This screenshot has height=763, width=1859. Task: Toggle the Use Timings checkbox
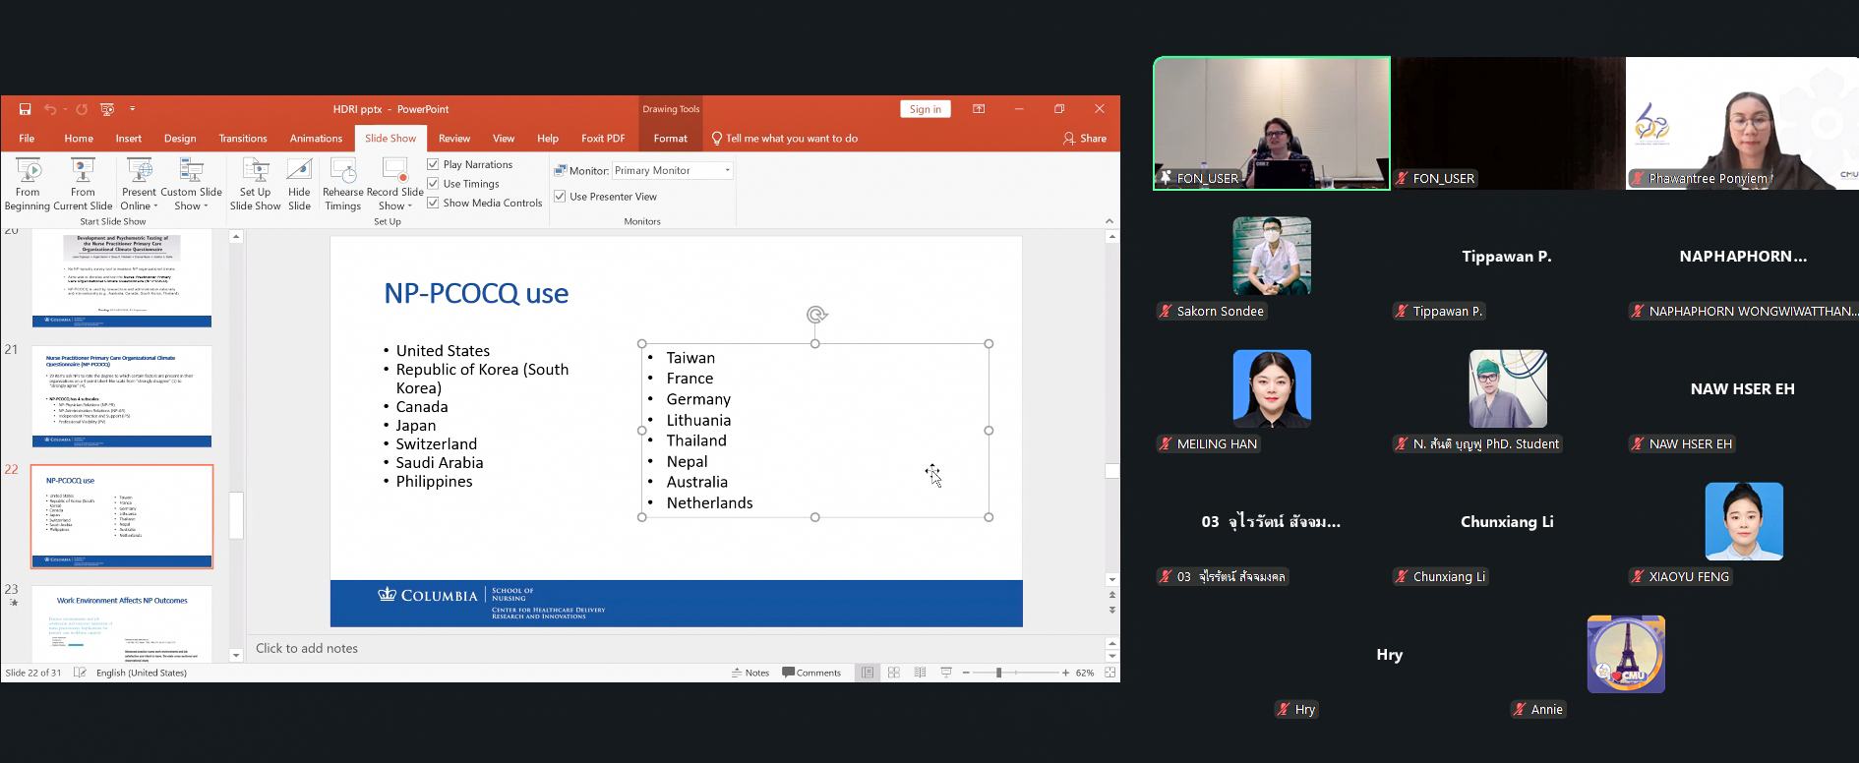pos(434,184)
